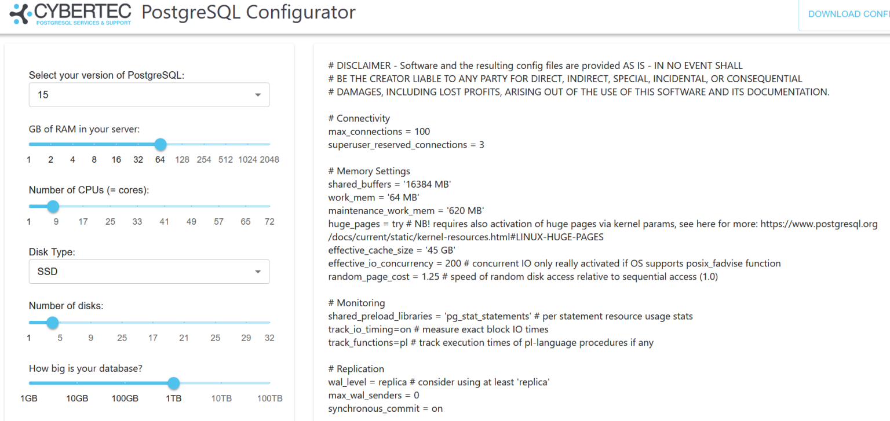Click the shared_buffers config line

click(x=389, y=184)
